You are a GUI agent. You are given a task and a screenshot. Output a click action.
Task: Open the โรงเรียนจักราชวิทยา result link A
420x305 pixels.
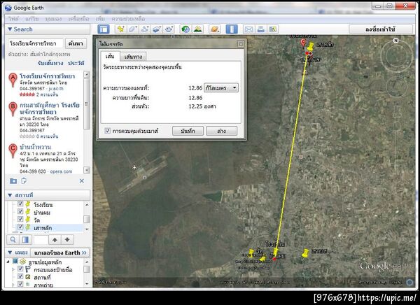(47, 76)
